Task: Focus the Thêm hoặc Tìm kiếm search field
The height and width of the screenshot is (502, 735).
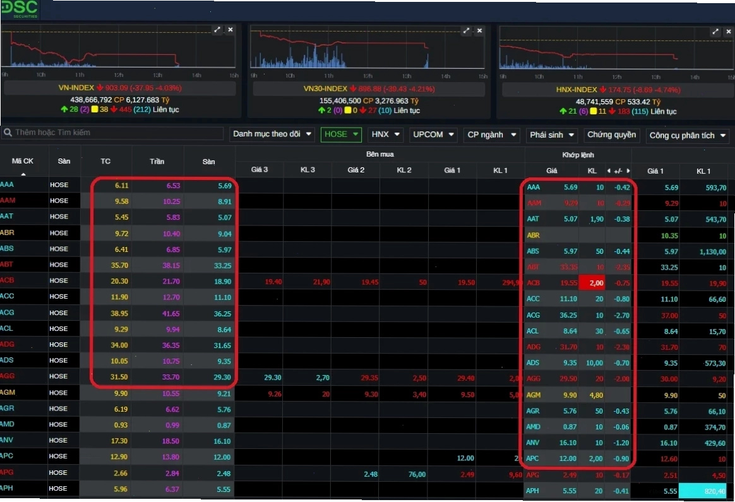Action: [112, 133]
